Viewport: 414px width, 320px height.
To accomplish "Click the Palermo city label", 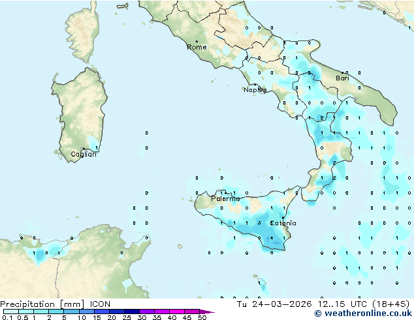I will pyautogui.click(x=225, y=199).
